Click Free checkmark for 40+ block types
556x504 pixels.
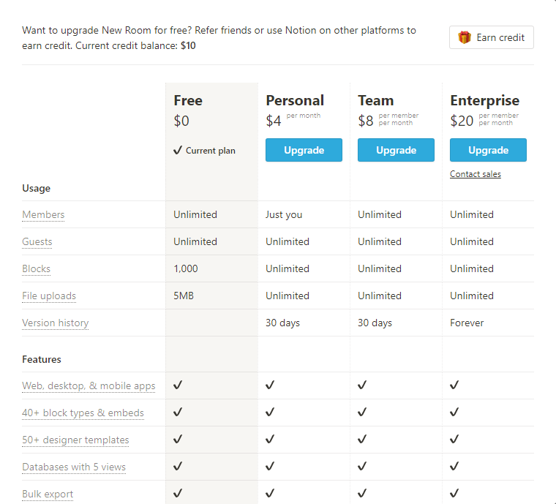(178, 413)
